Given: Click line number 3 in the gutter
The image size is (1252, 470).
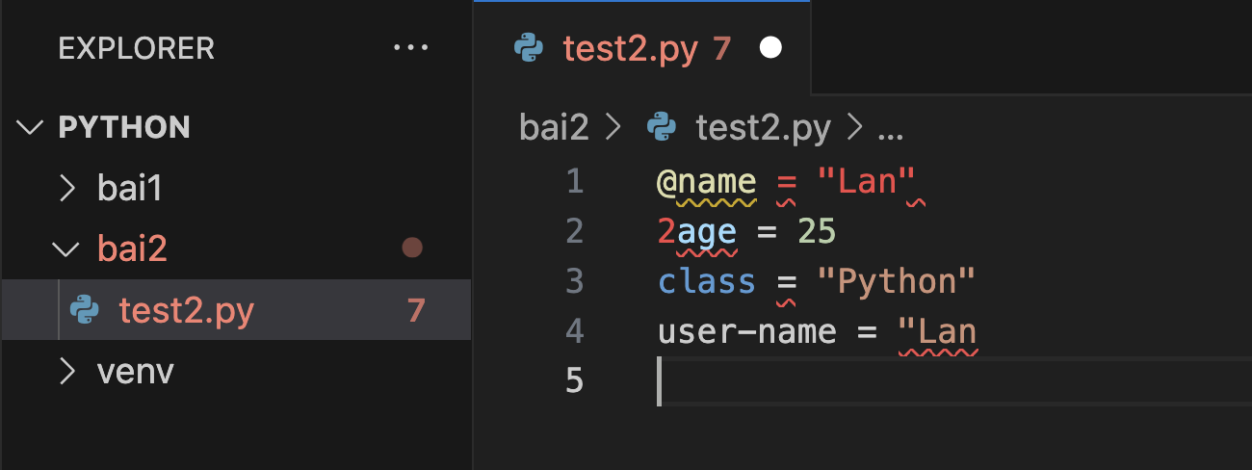Looking at the screenshot, I should [575, 281].
